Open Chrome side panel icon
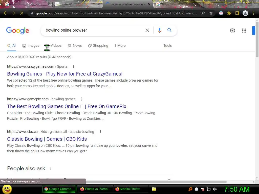The width and height of the screenshot is (259, 194). [237, 13]
